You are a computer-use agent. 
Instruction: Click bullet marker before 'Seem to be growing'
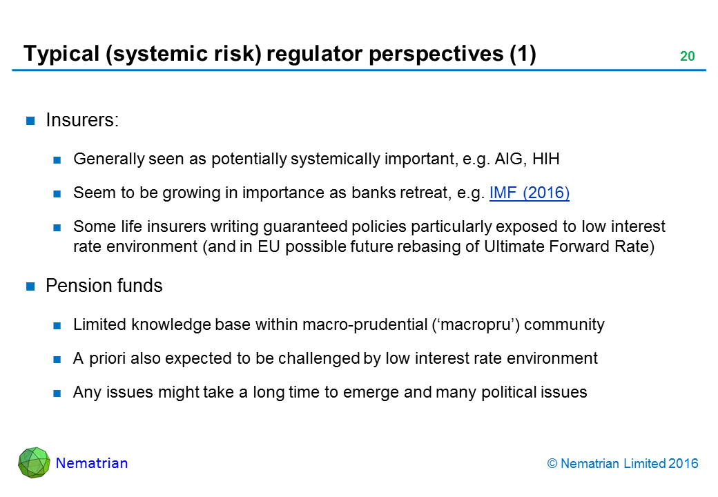coord(58,194)
